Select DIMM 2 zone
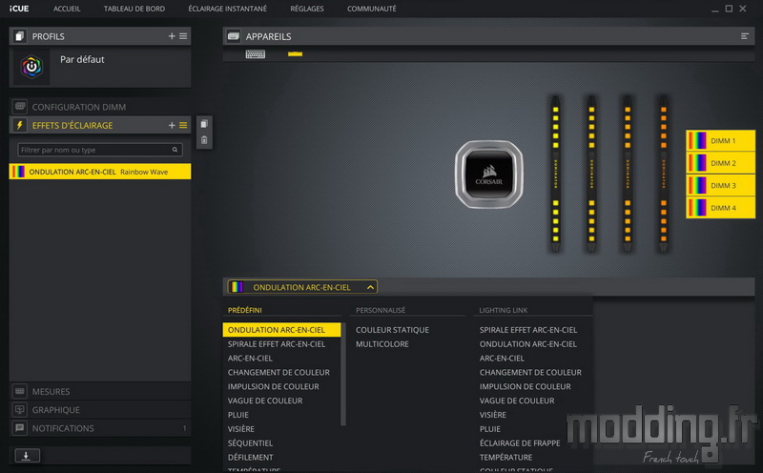Image resolution: width=763 pixels, height=473 pixels. click(721, 163)
